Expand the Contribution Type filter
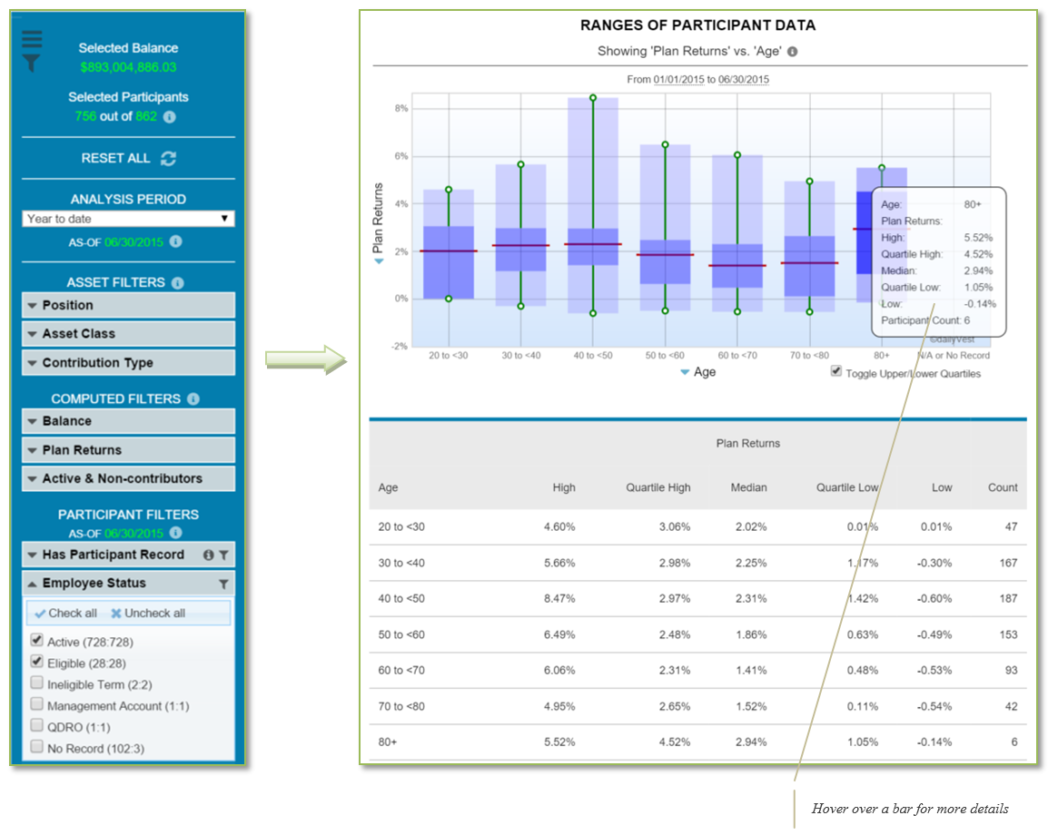The width and height of the screenshot is (1048, 835). point(128,363)
